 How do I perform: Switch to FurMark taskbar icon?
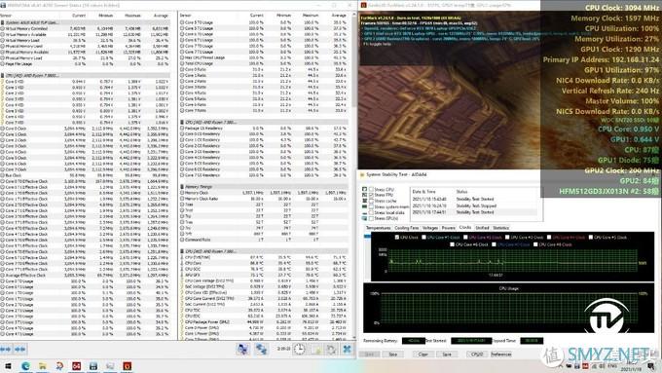[128, 366]
